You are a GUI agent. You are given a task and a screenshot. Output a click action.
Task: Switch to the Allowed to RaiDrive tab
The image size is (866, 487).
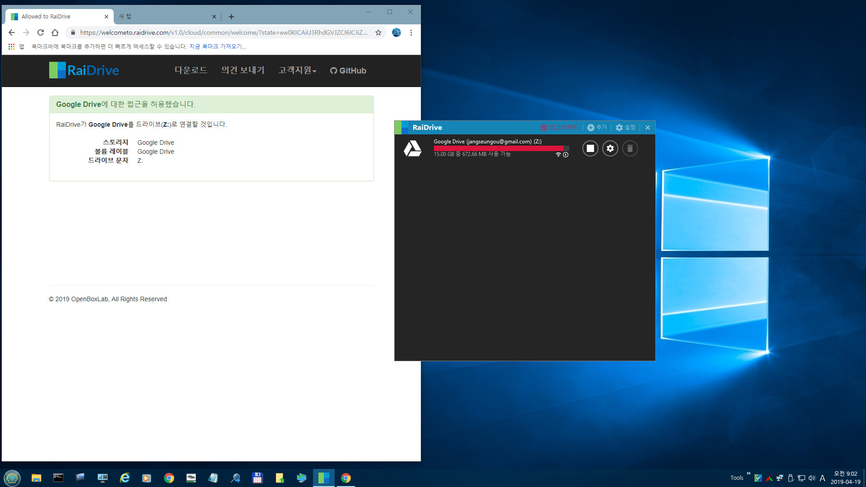[59, 17]
